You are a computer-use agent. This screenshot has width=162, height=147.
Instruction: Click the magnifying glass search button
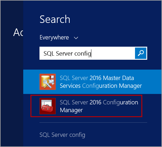[141, 53]
